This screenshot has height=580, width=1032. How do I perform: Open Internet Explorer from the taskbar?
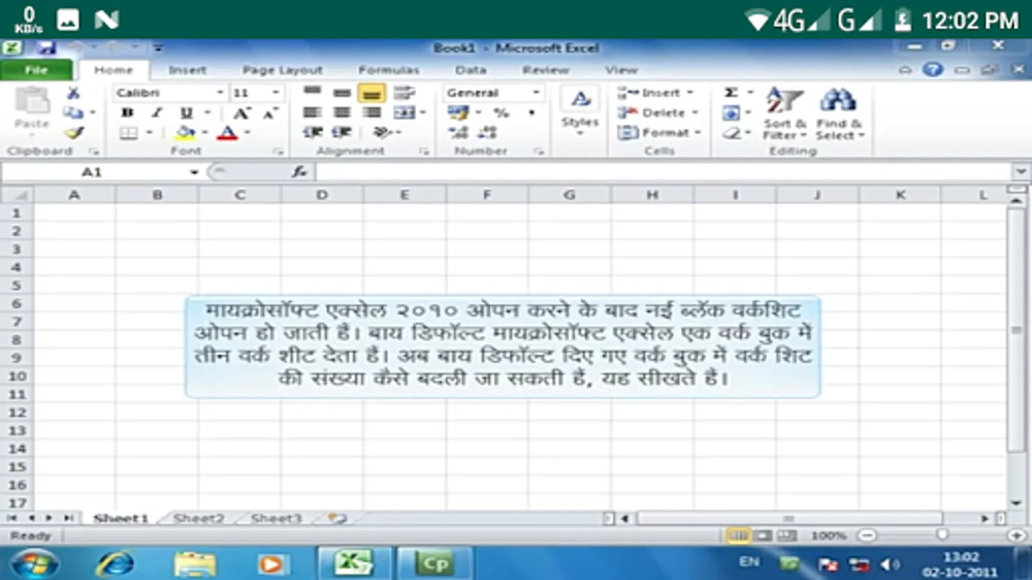click(x=115, y=564)
